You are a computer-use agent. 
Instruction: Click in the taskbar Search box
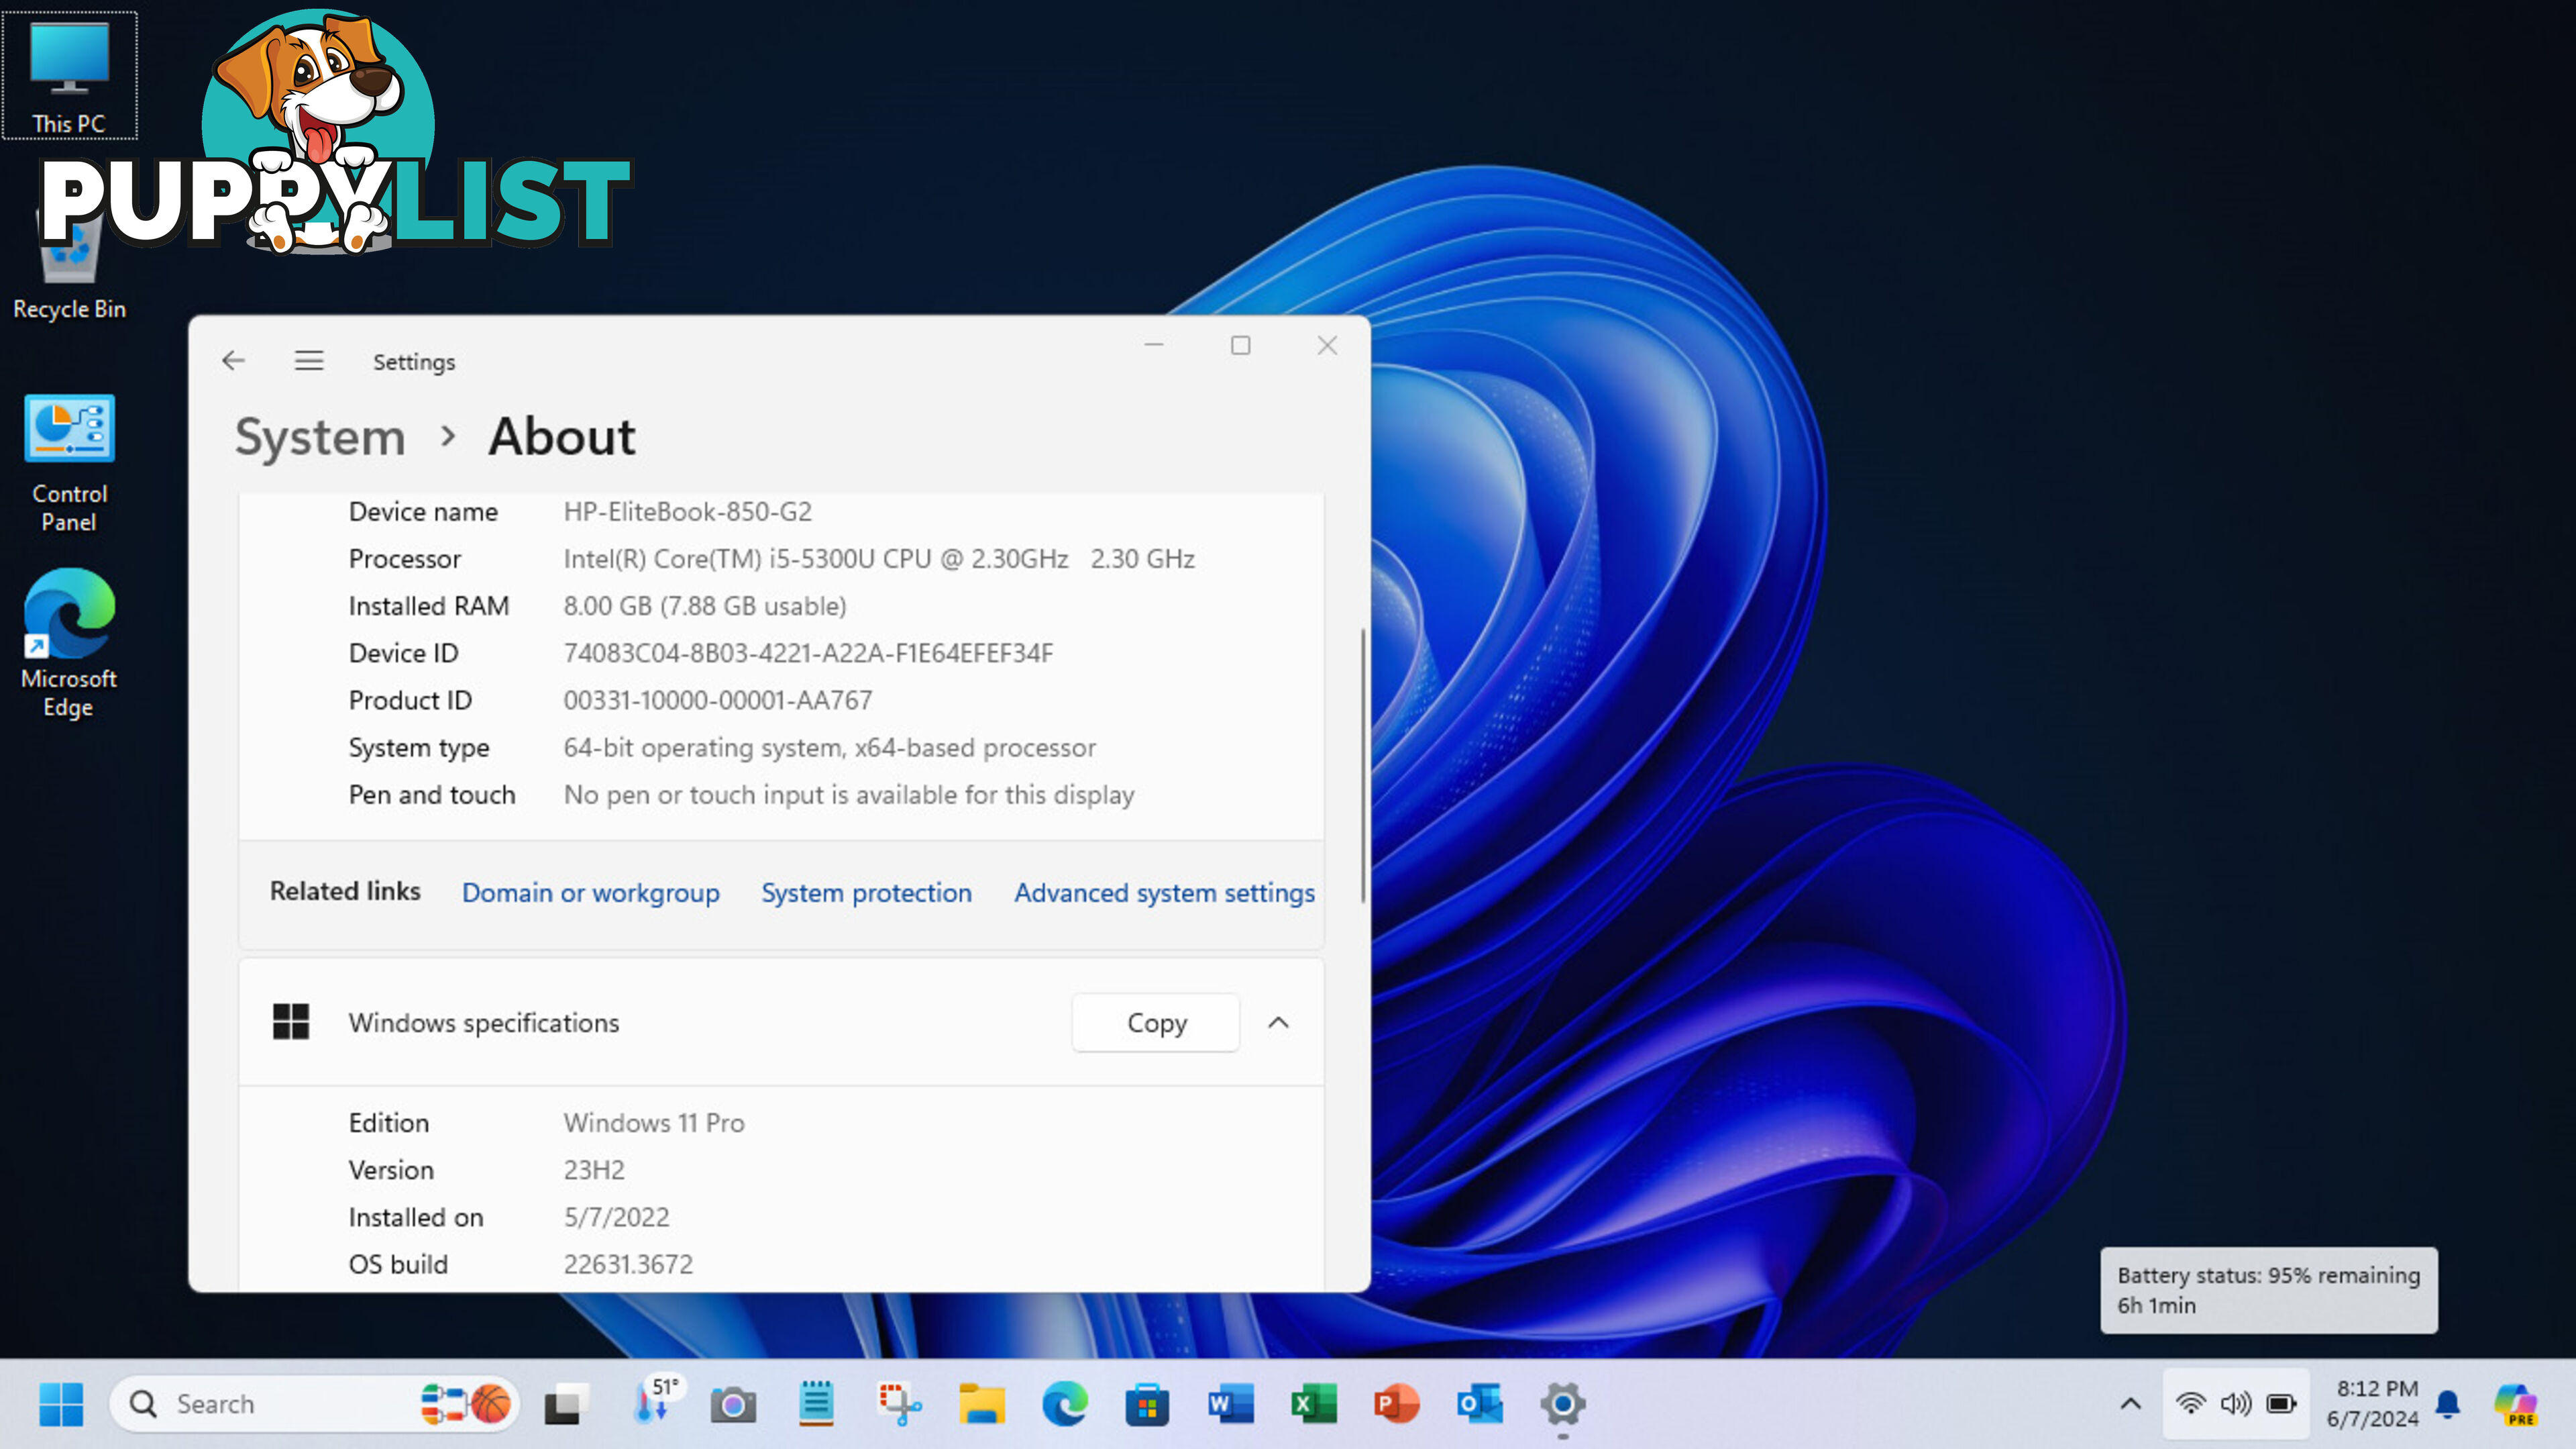click(x=313, y=1403)
